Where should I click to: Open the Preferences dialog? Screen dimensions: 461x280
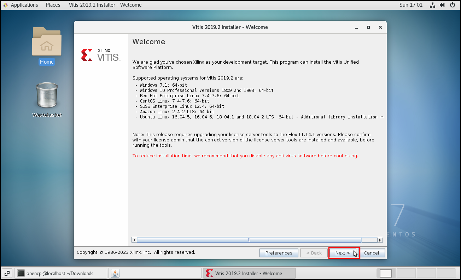pyautogui.click(x=279, y=253)
